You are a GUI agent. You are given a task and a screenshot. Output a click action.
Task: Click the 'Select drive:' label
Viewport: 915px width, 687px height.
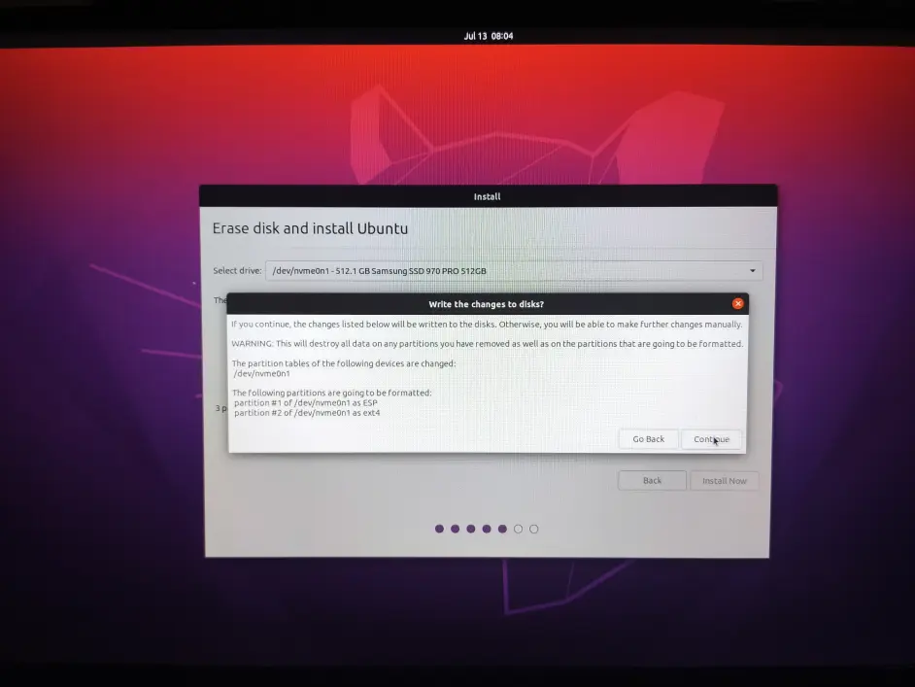[237, 271]
